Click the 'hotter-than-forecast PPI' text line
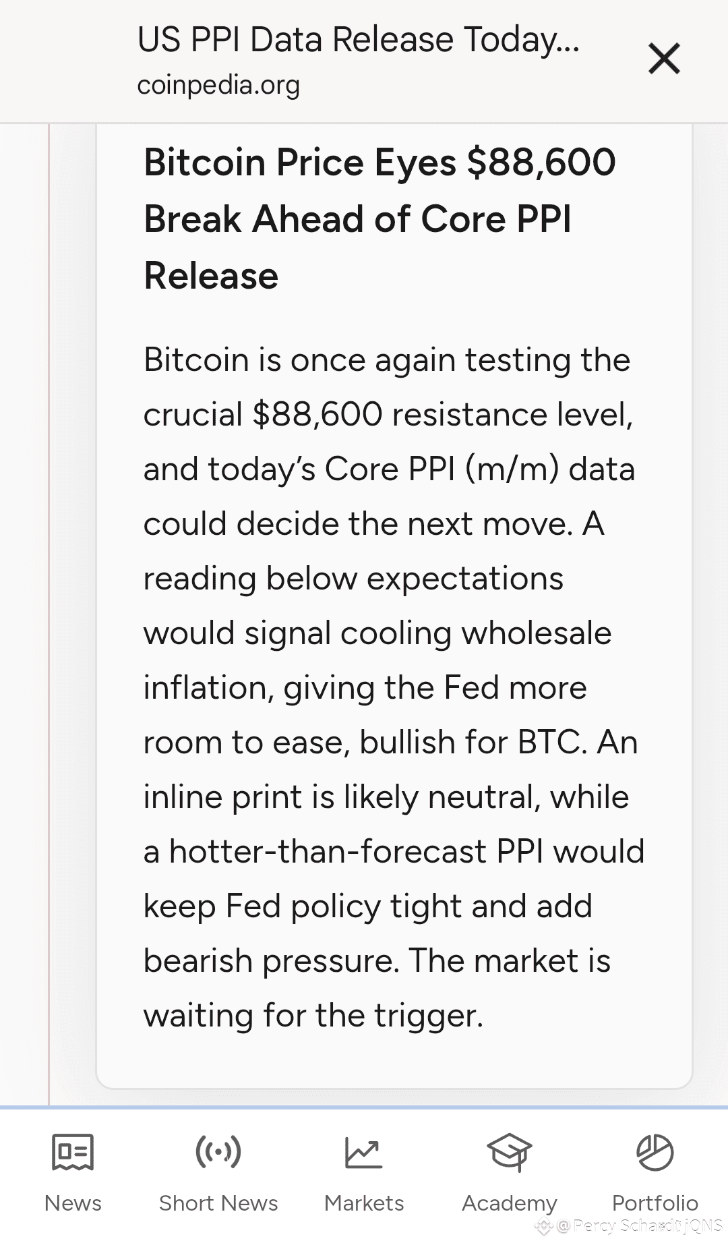 tap(394, 851)
